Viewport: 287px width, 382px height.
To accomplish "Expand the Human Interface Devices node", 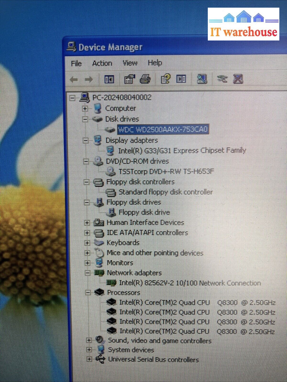I will (87, 223).
